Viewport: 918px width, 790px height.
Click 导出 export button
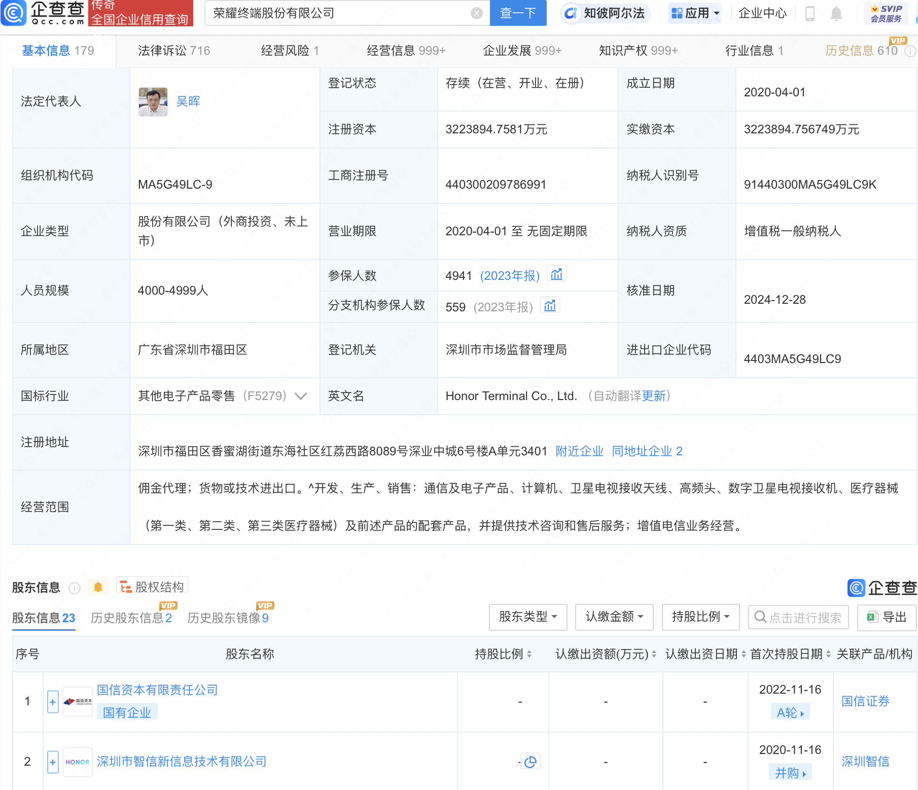(887, 617)
